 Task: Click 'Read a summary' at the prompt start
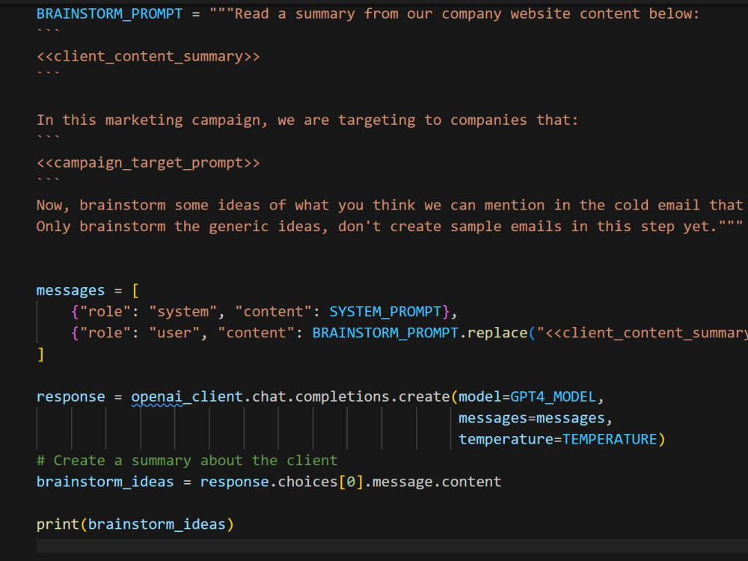295,13
